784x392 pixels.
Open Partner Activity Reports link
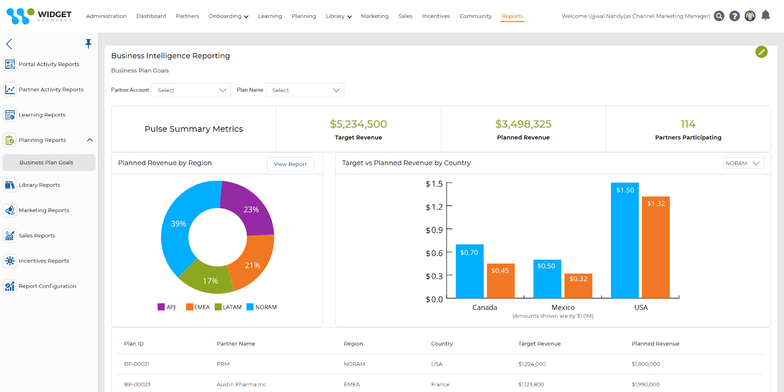pyautogui.click(x=51, y=90)
